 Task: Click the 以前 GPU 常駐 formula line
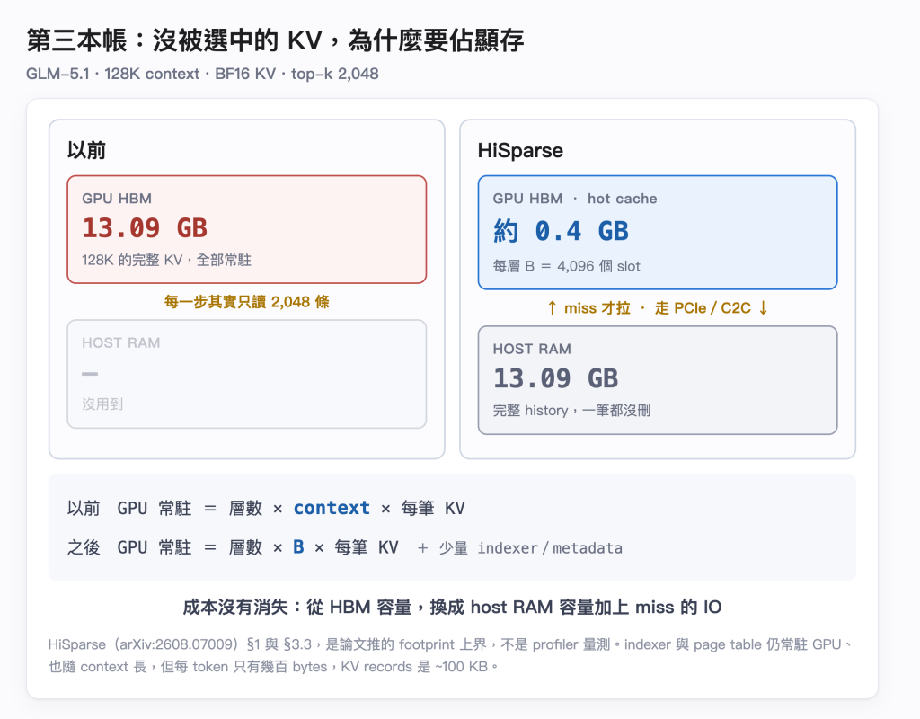[266, 508]
